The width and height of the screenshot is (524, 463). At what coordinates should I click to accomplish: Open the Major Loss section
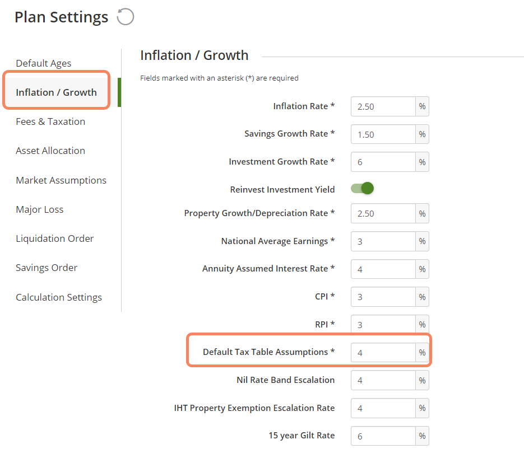click(40, 209)
